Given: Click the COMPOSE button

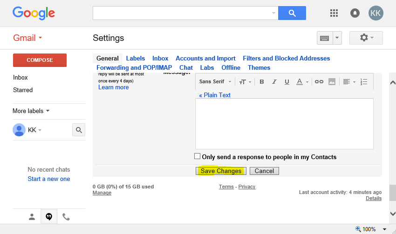Looking at the screenshot, I should tap(40, 60).
